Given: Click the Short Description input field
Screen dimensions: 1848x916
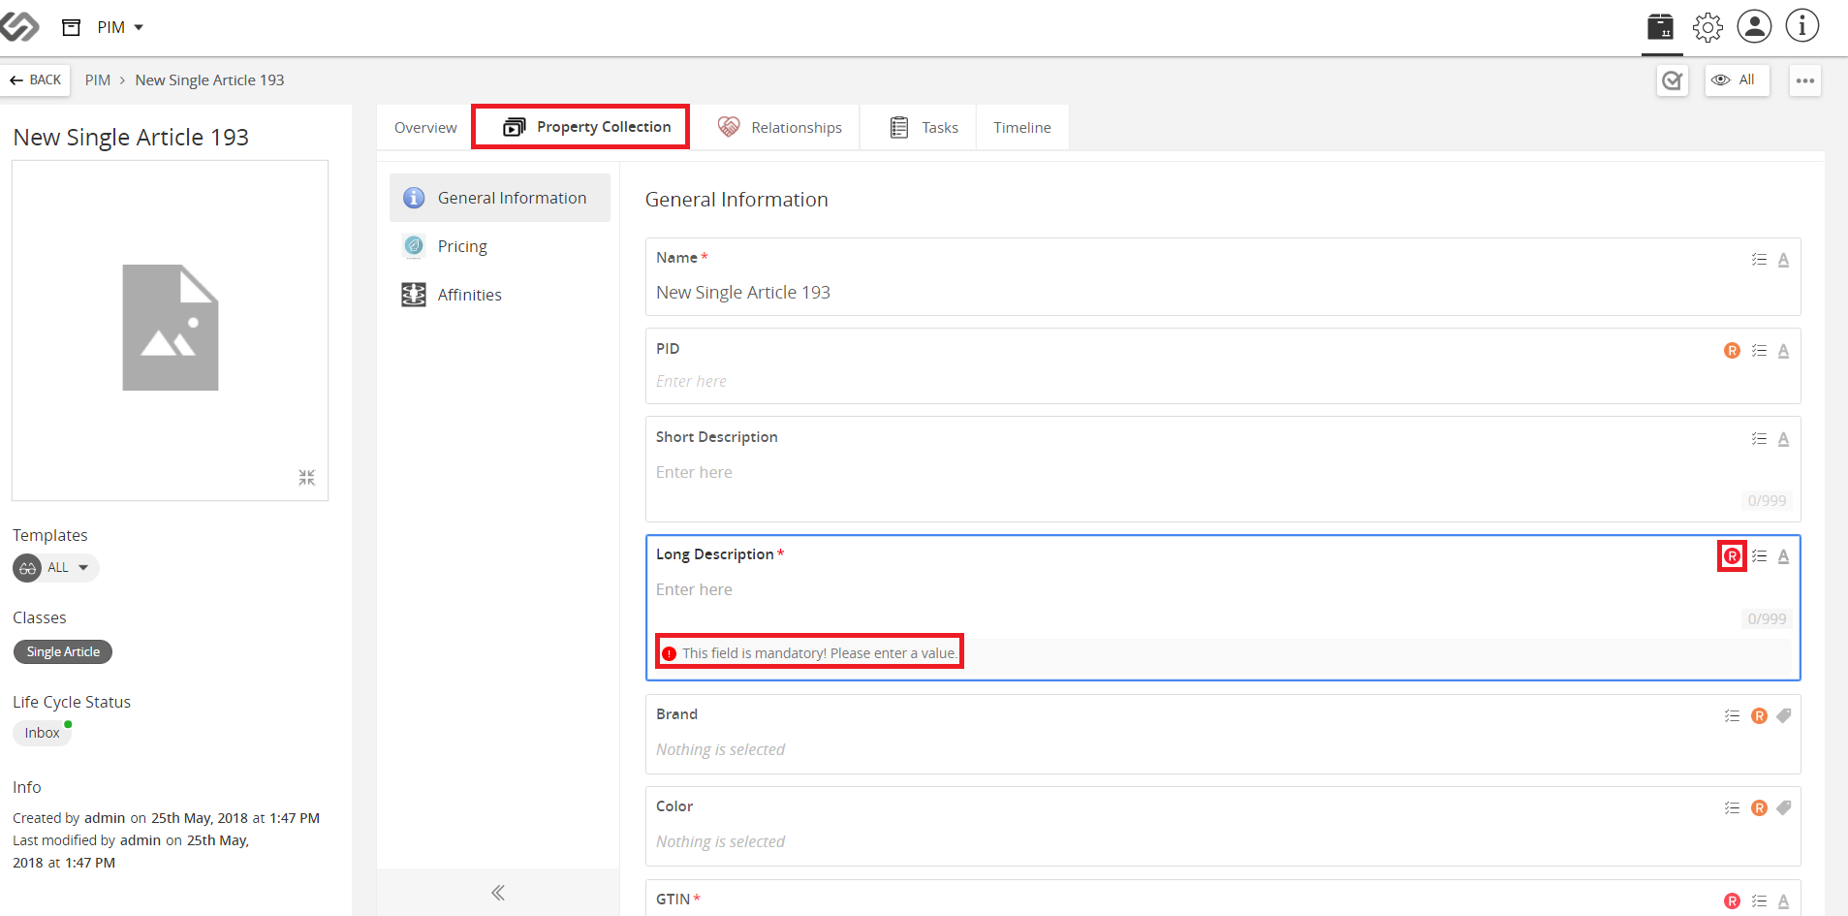Looking at the screenshot, I should click(x=1223, y=473).
